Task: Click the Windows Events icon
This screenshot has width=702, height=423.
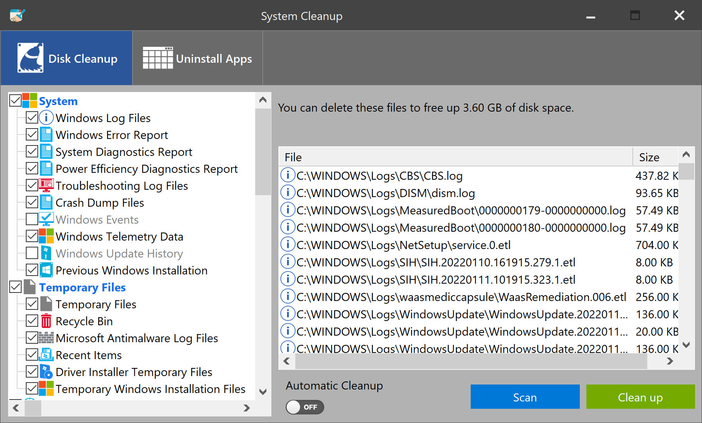Action: 46,219
